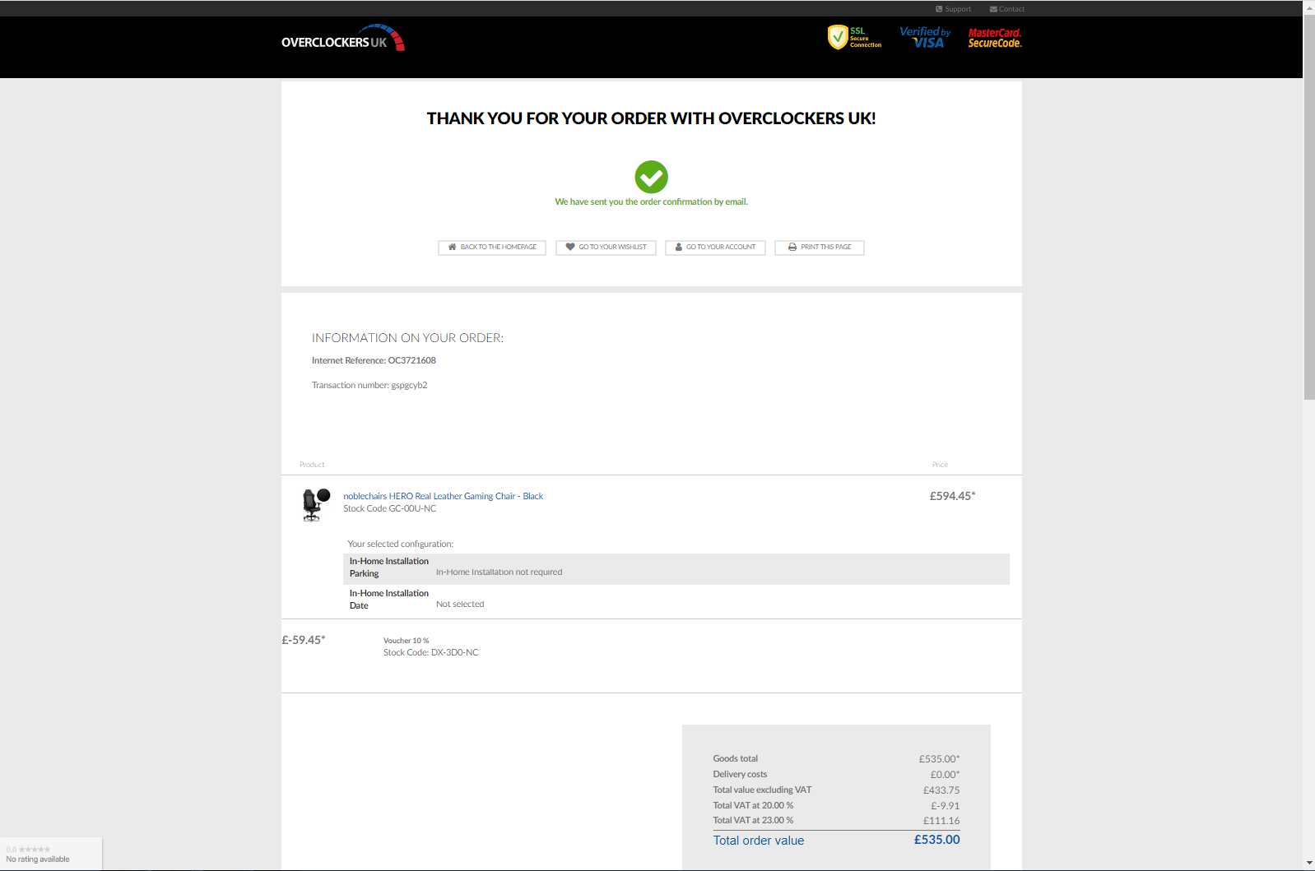
Task: Select the Transaction number gspgcyb2 text
Action: [x=369, y=385]
